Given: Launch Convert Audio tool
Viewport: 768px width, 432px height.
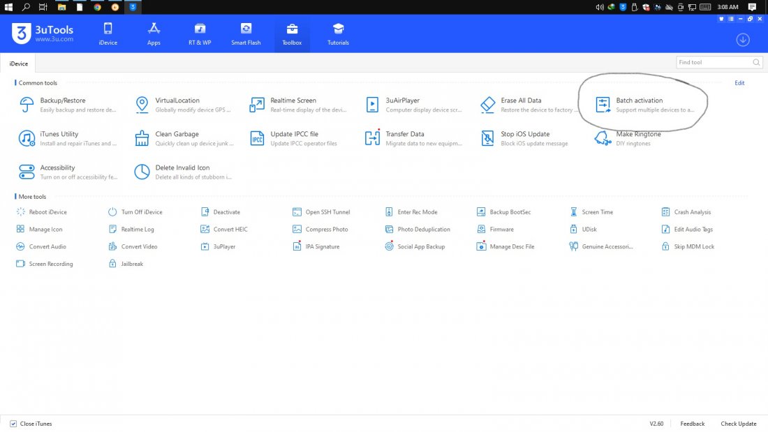Looking at the screenshot, I should pyautogui.click(x=41, y=246).
